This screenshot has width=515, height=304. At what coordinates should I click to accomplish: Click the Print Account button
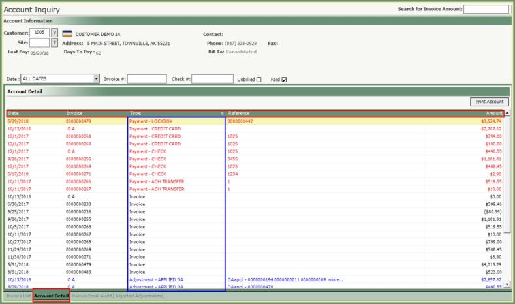[490, 102]
